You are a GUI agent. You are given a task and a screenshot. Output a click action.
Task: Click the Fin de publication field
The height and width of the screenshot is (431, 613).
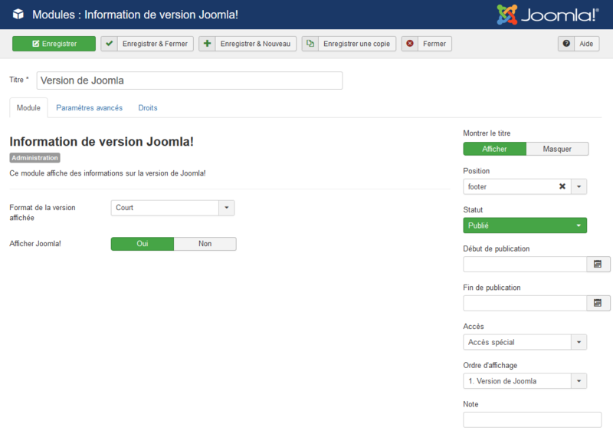[x=525, y=303]
